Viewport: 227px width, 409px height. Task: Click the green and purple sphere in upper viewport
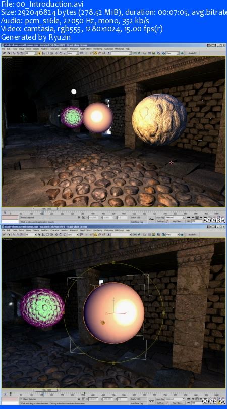pyautogui.click(x=72, y=117)
